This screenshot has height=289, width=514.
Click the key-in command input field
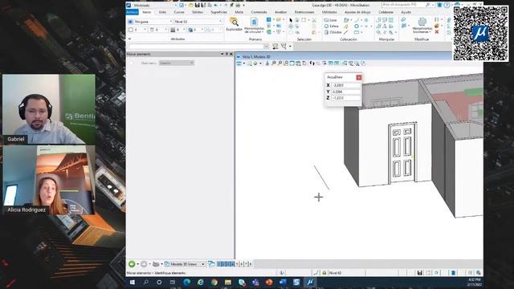196,47
